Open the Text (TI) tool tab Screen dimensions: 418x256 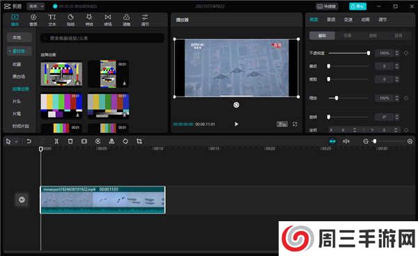pos(52,20)
